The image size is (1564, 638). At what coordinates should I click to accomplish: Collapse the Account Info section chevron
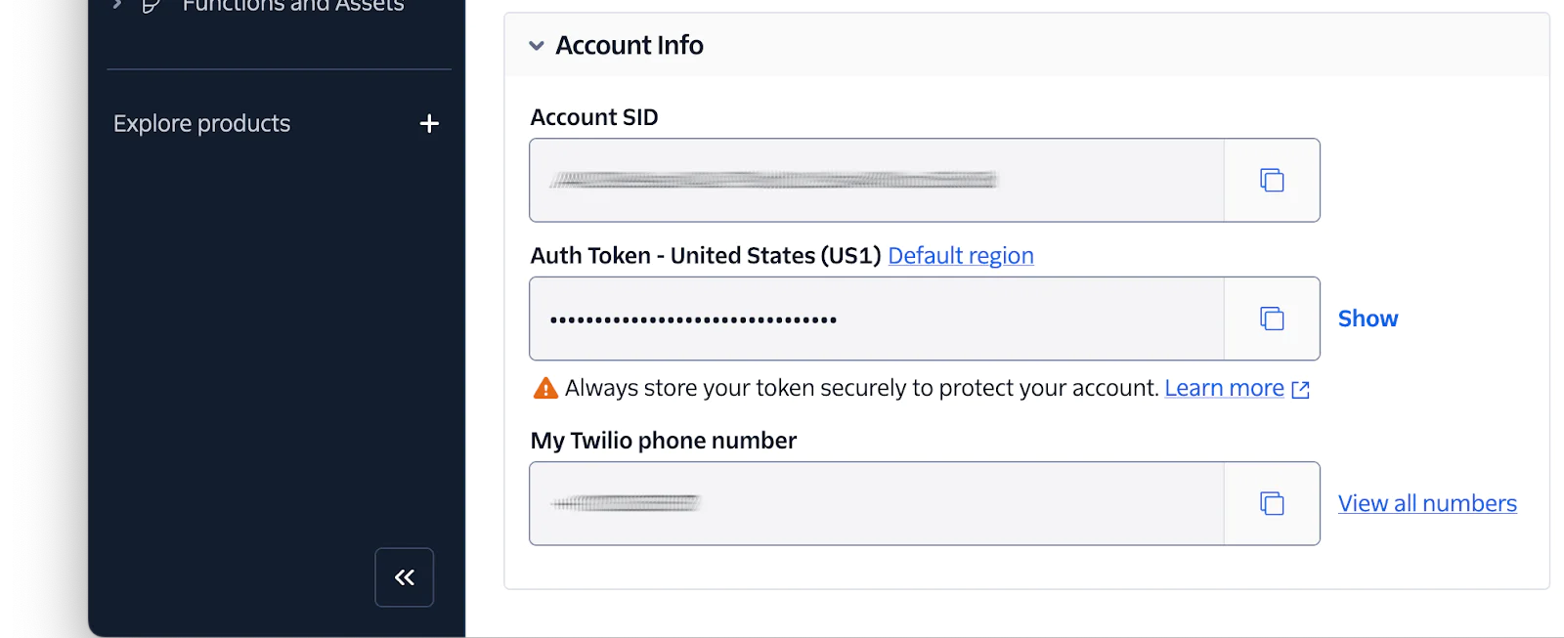pos(537,46)
